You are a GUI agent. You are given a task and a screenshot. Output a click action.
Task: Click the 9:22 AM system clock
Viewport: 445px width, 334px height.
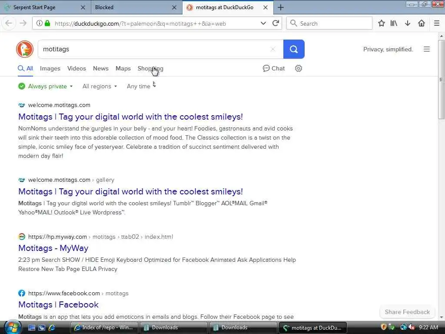point(428,327)
